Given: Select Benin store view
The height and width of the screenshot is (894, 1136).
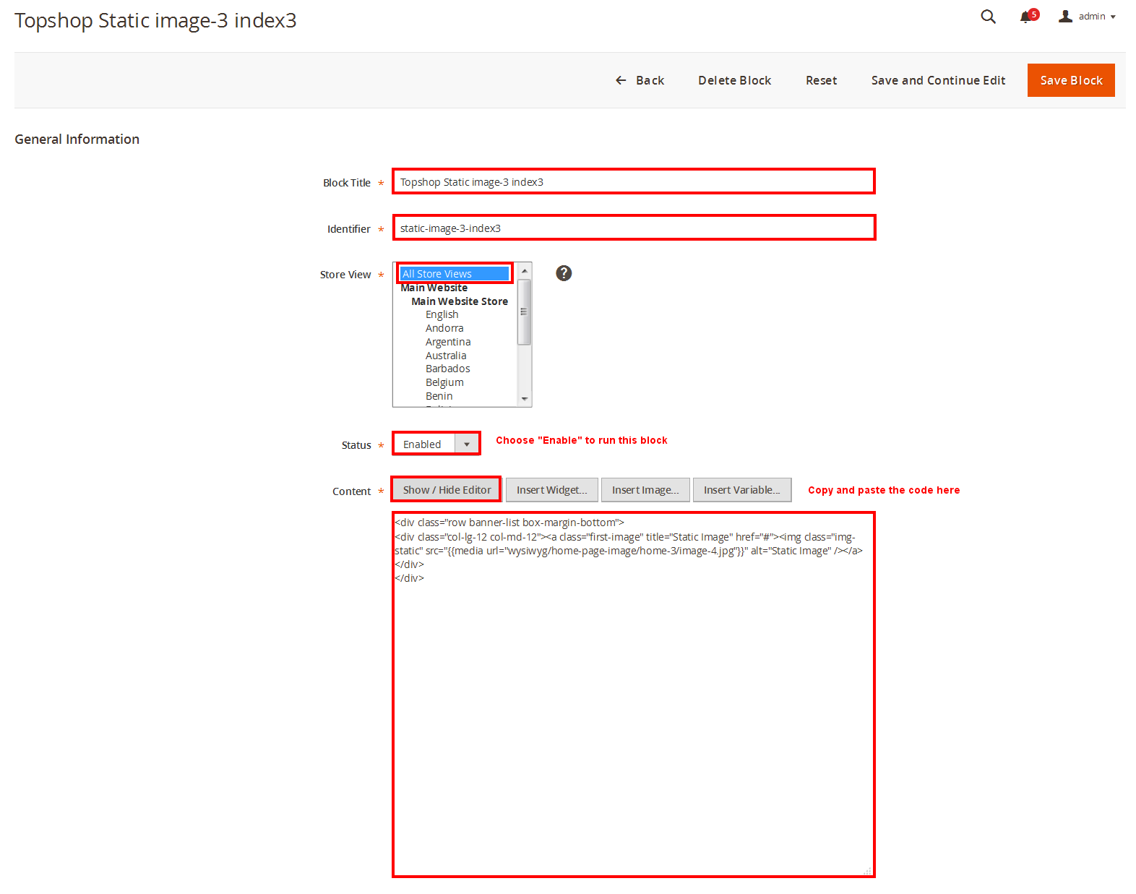Looking at the screenshot, I should 439,396.
